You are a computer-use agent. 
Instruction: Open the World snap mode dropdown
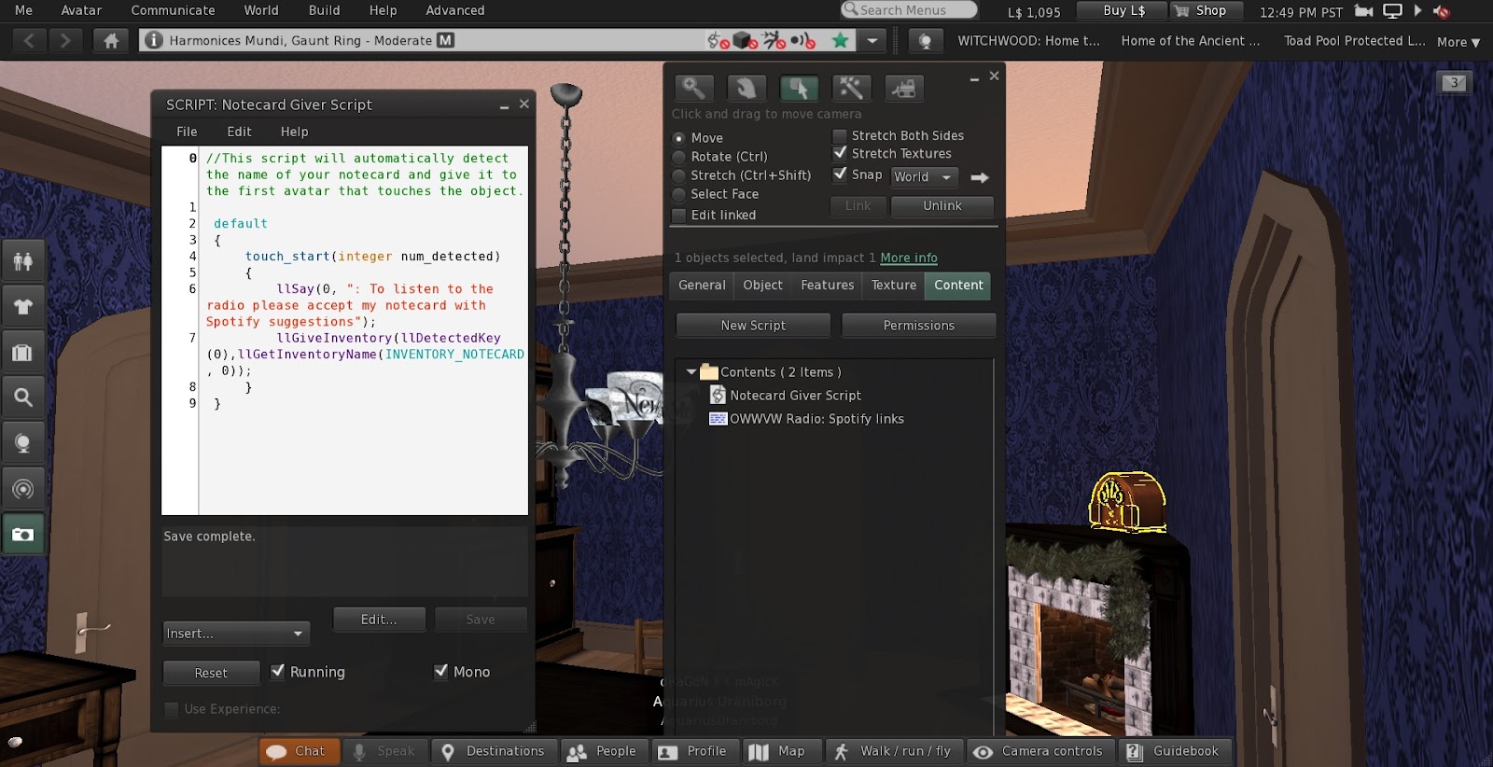924,177
